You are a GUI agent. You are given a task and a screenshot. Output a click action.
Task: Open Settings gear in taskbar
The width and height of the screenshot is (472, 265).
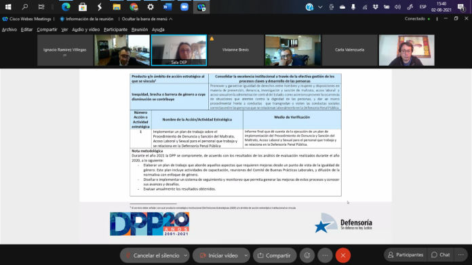point(151,7)
